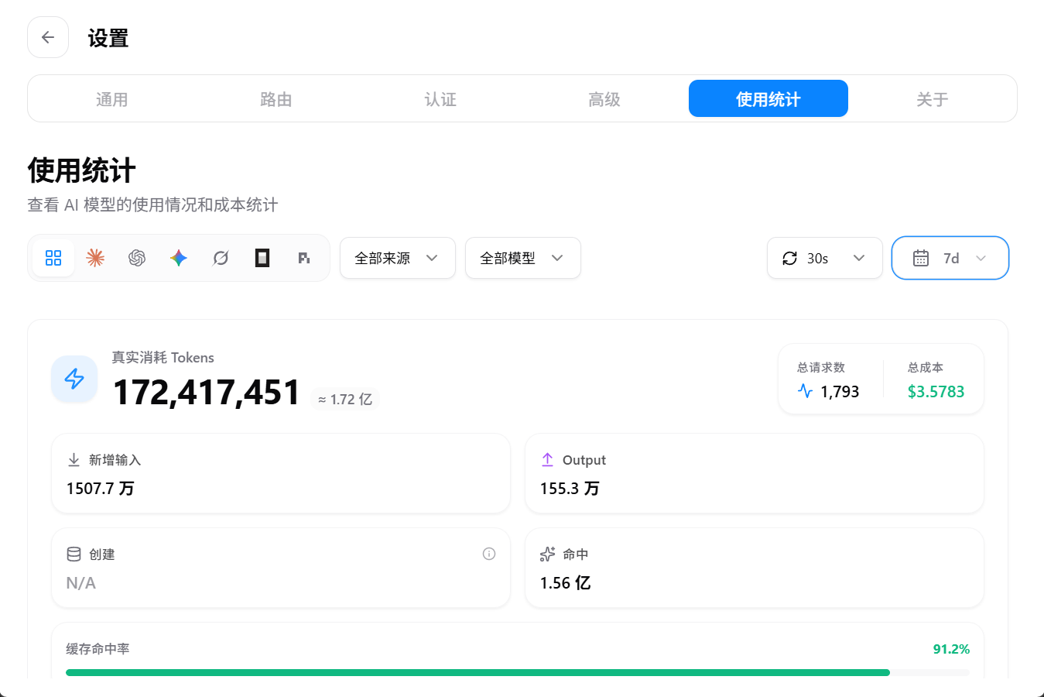Click the refresh arrows icon
1044x697 pixels.
point(789,258)
